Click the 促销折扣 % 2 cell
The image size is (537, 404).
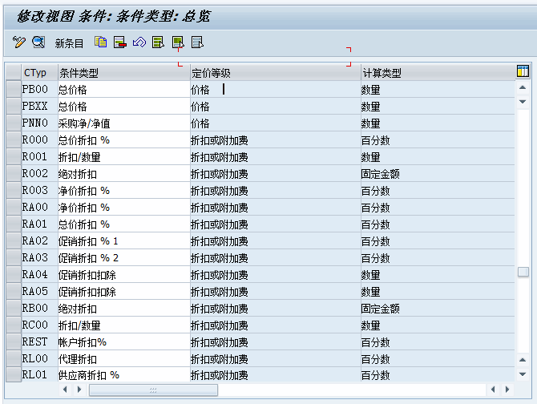tap(124, 258)
